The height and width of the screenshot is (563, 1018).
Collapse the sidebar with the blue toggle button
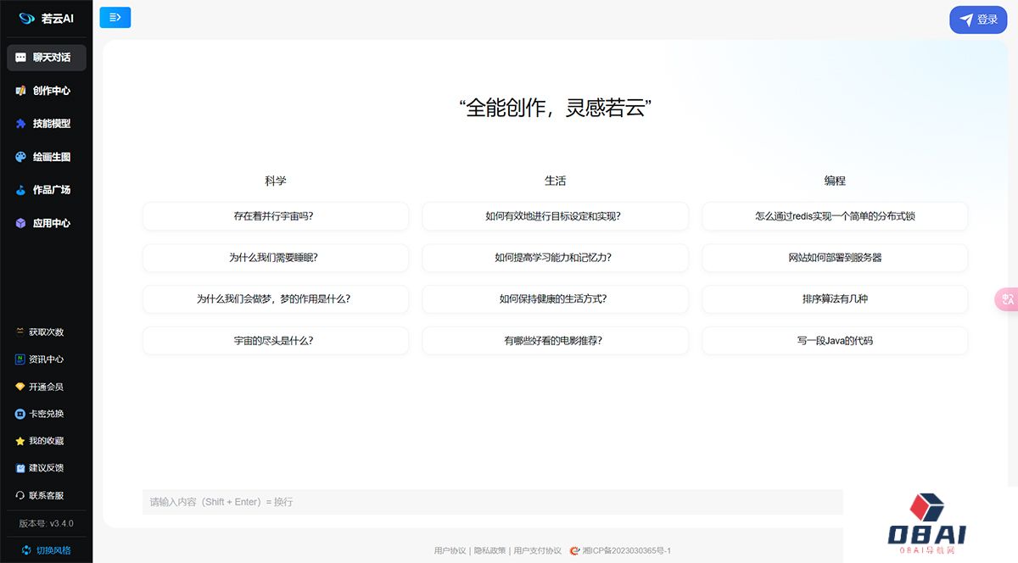click(115, 17)
